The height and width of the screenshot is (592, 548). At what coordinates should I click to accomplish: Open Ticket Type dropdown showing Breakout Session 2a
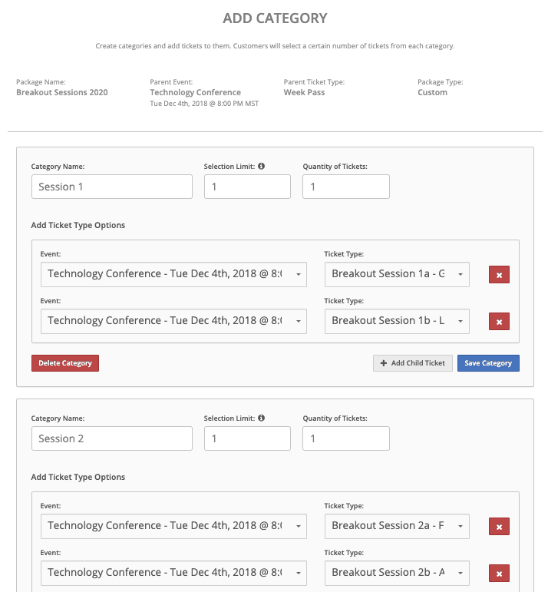[x=397, y=526]
